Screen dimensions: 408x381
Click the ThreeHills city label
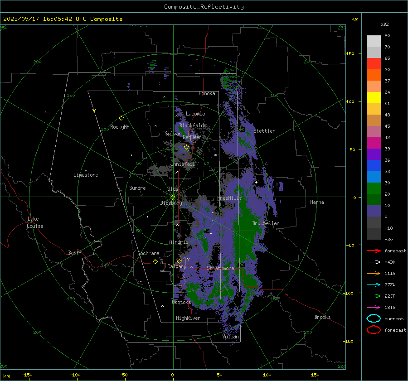(x=228, y=198)
